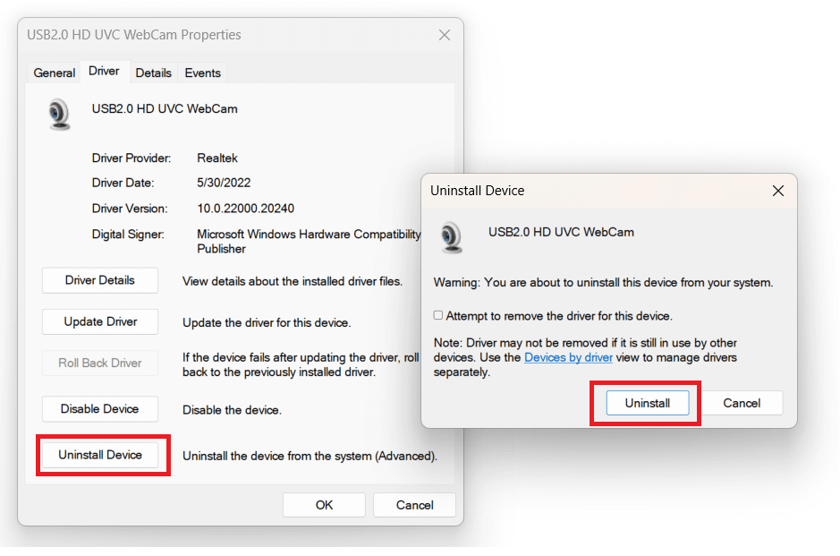
Task: Go to the Events tab
Action: pyautogui.click(x=202, y=73)
